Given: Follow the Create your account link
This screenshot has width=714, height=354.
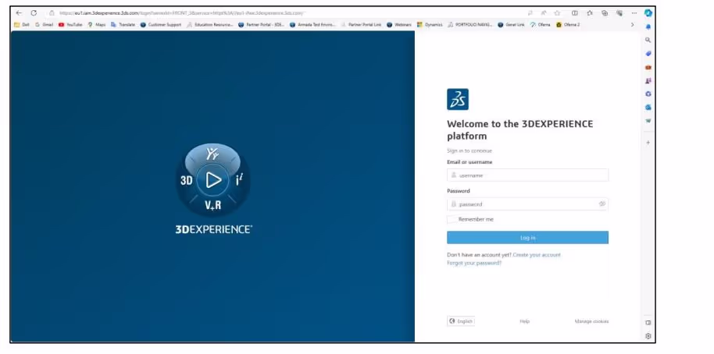Looking at the screenshot, I should (x=537, y=255).
